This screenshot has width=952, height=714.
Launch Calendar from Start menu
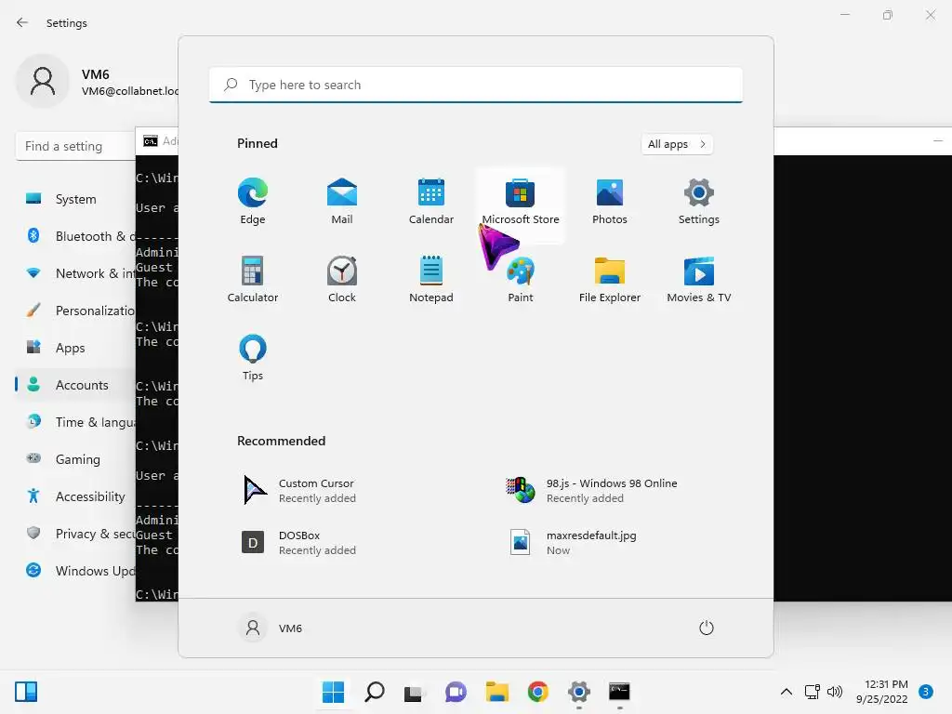[431, 202]
